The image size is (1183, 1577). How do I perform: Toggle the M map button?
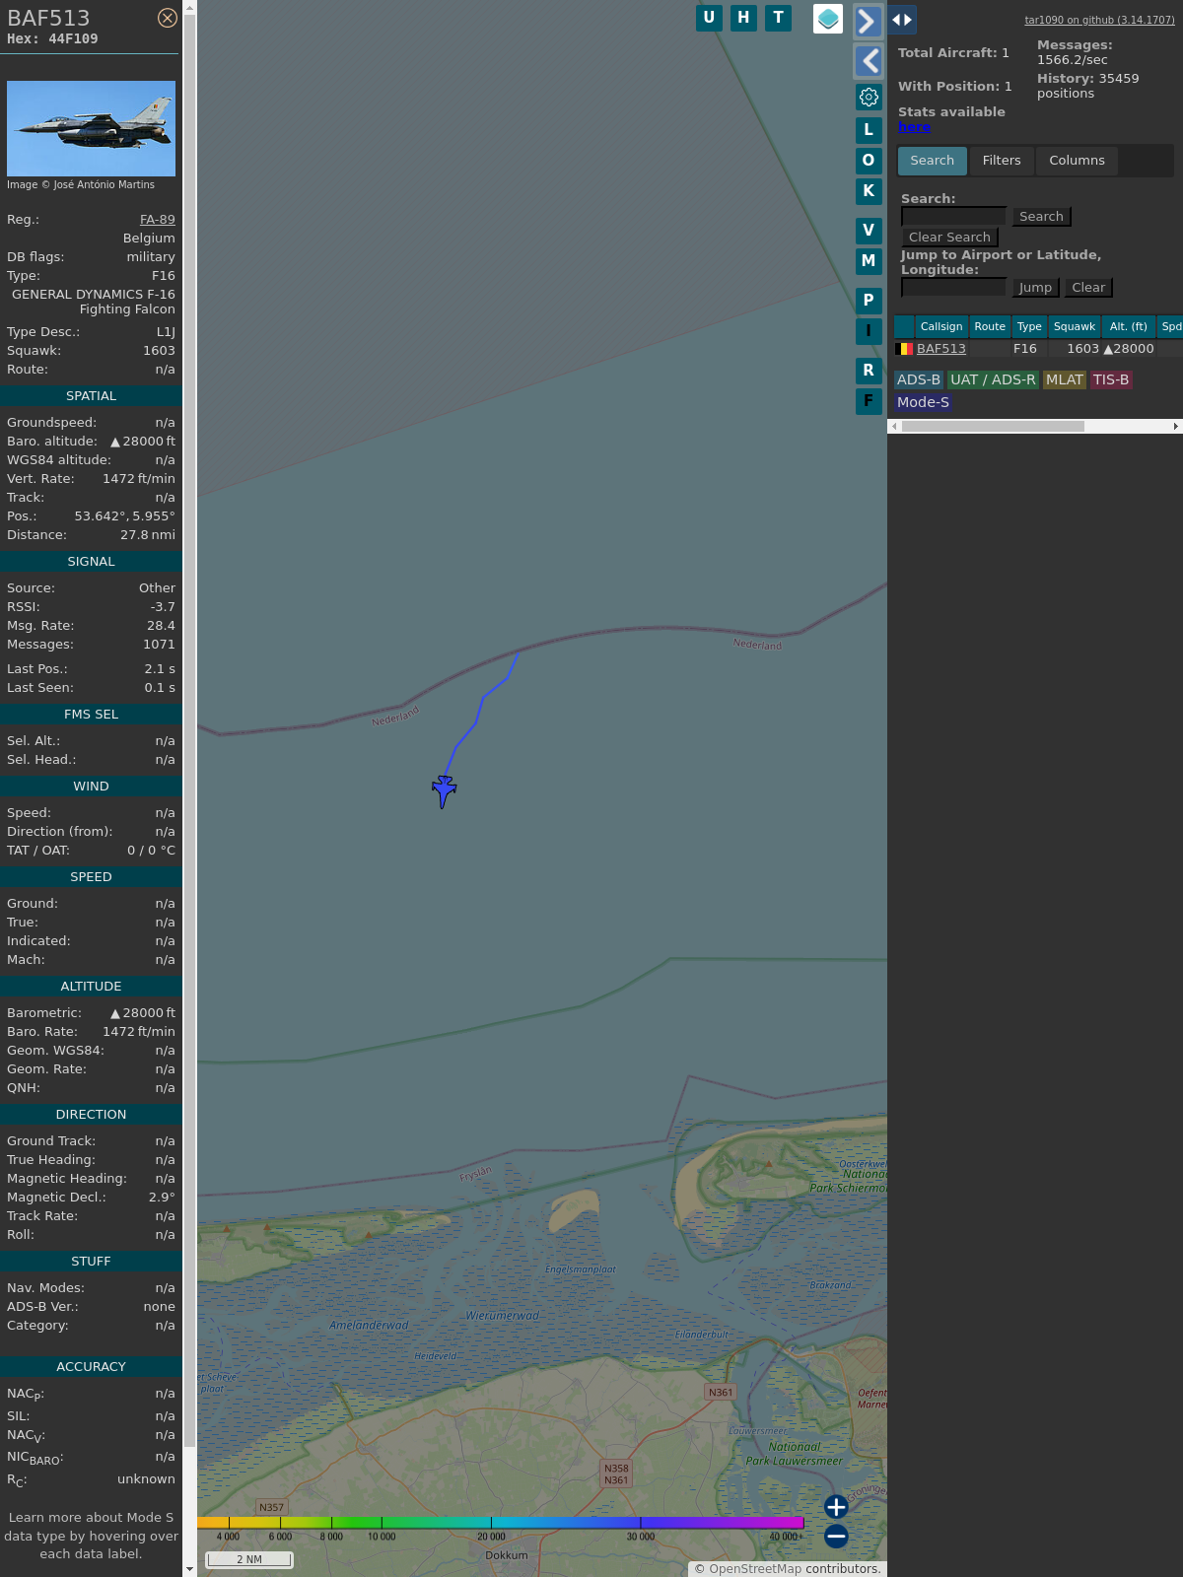869,261
